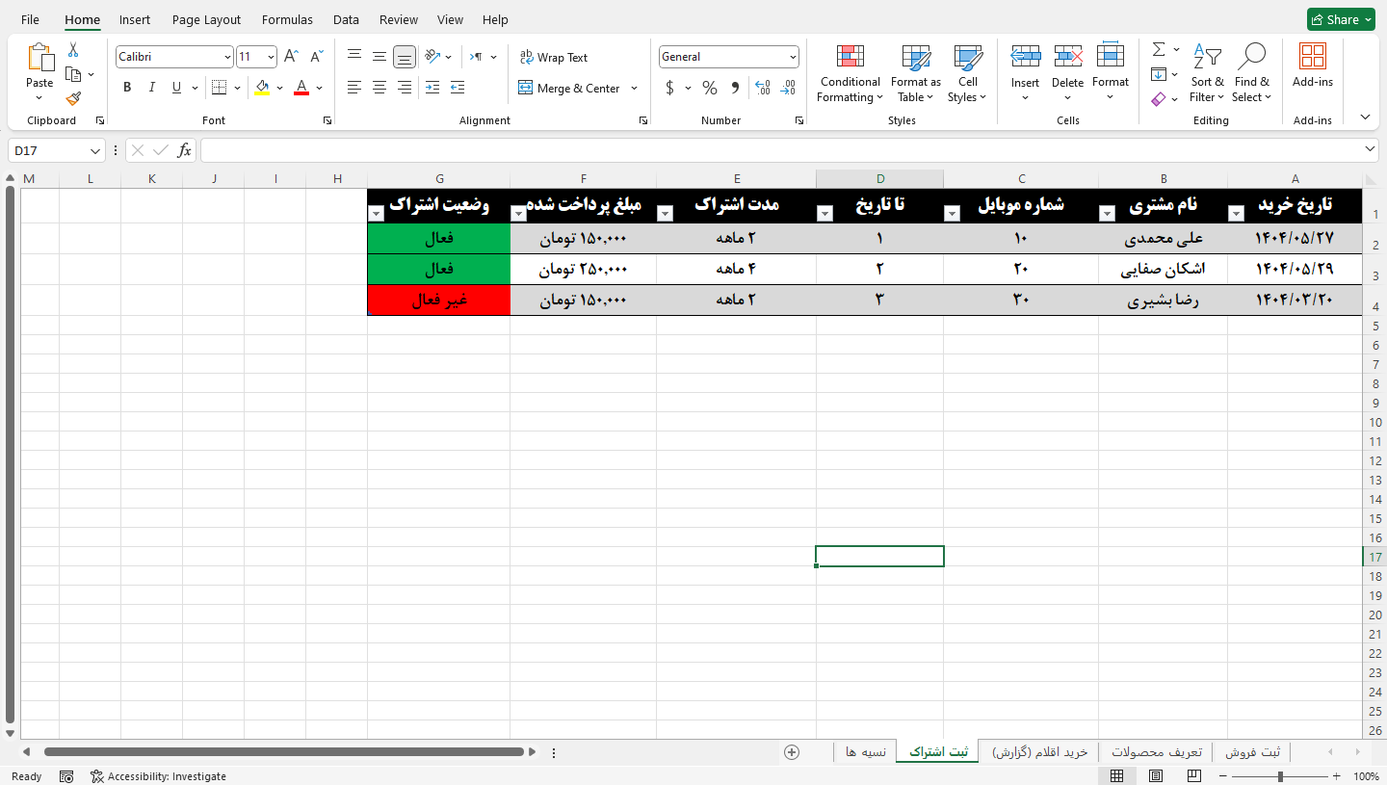This screenshot has width=1387, height=785.
Task: Toggle Align Right option
Action: click(405, 88)
